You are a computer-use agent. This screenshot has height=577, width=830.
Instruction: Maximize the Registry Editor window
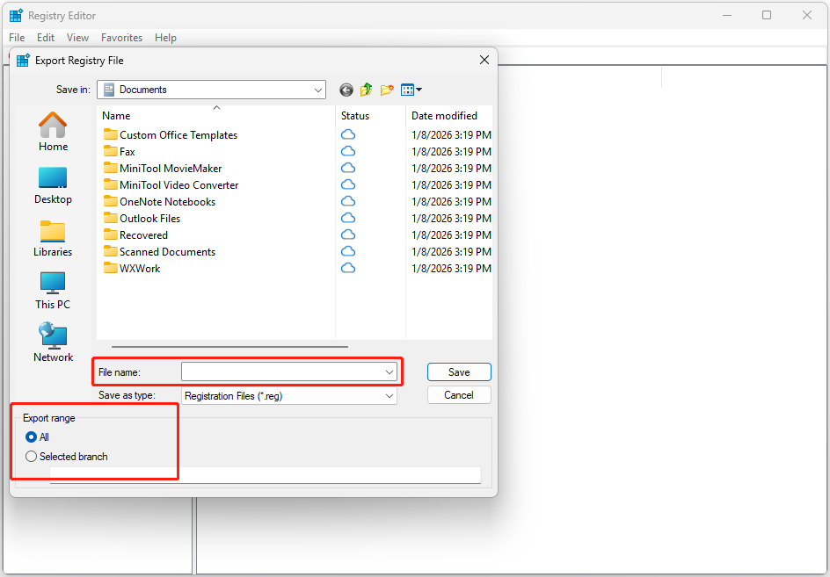(x=767, y=15)
